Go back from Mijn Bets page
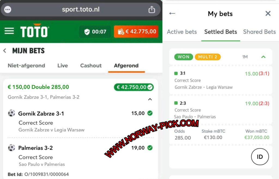The image size is (279, 179). [x=5, y=51]
